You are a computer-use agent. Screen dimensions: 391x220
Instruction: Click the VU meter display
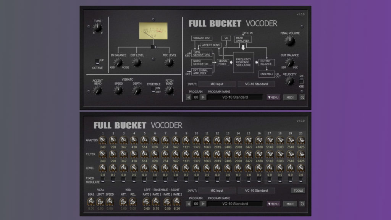[153, 31]
